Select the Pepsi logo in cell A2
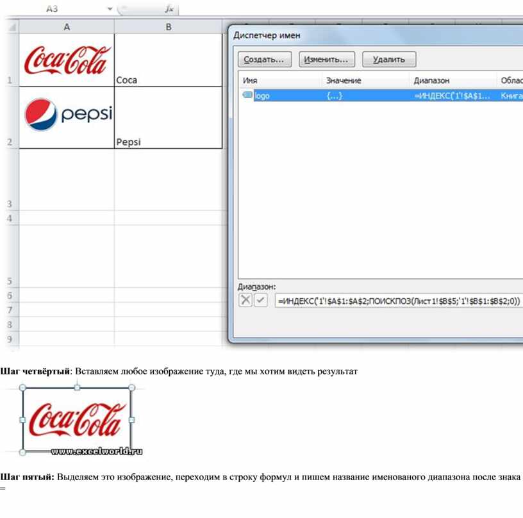The height and width of the screenshot is (518, 523). coord(68,114)
